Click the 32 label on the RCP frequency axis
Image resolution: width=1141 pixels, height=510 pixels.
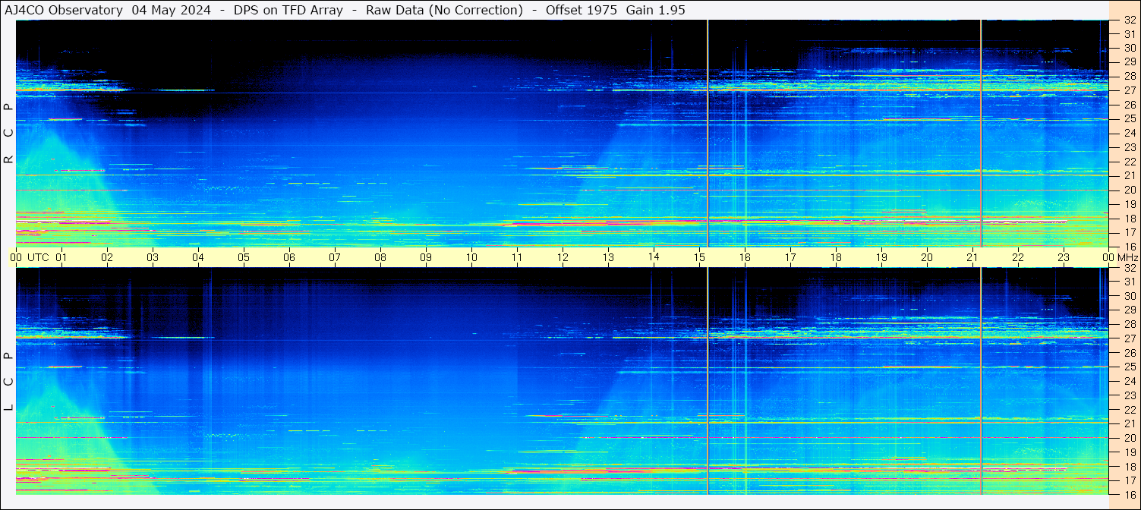pos(1129,20)
